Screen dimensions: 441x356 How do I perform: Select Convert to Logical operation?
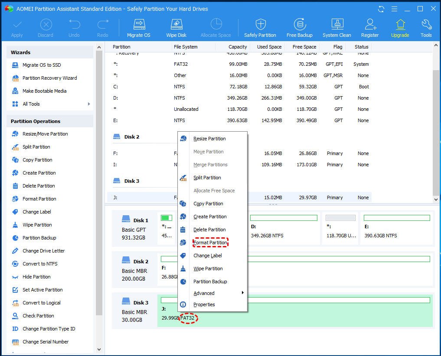pyautogui.click(x=42, y=303)
